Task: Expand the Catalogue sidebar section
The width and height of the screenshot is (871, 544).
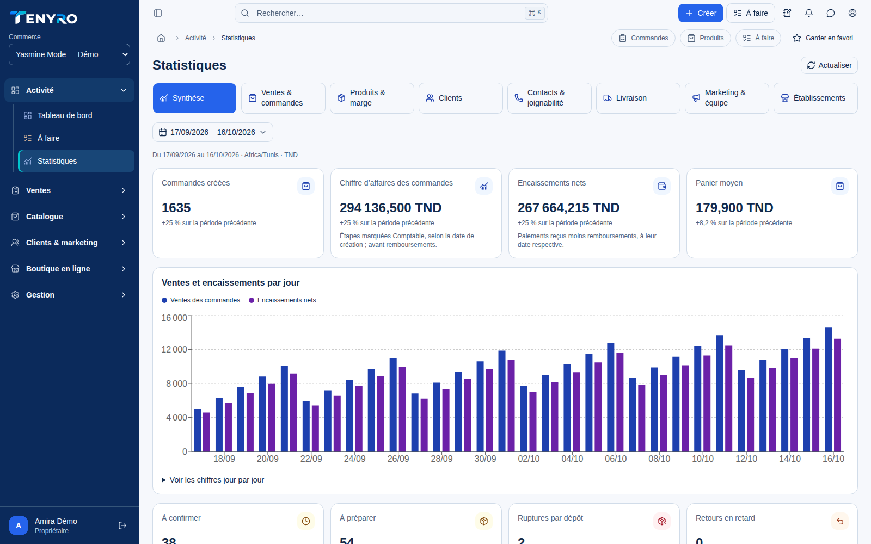Action: pyautogui.click(x=69, y=217)
